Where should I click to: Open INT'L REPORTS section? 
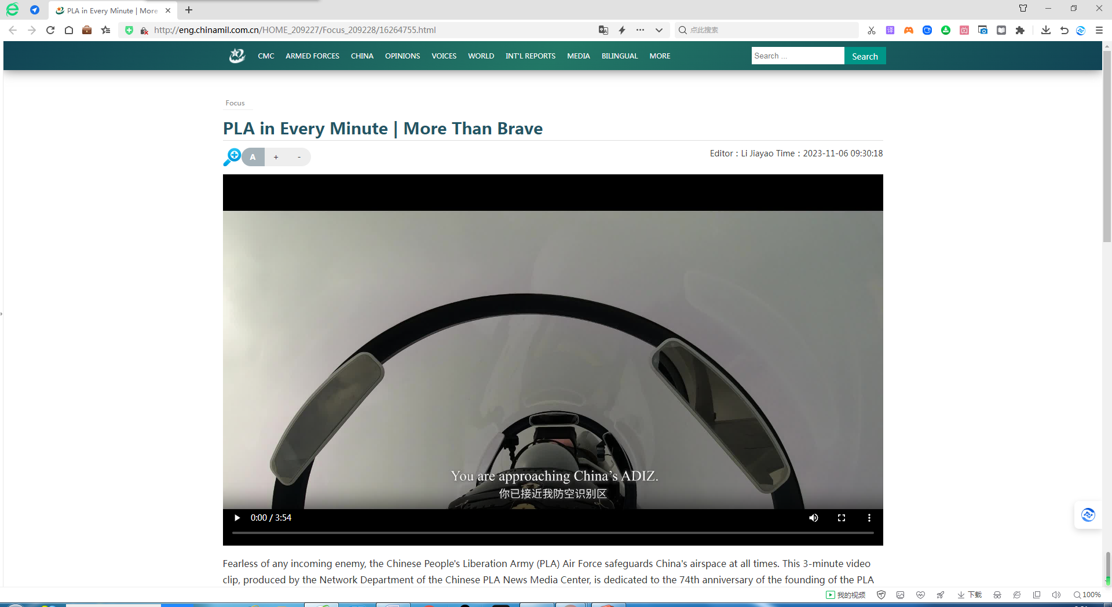tap(531, 56)
